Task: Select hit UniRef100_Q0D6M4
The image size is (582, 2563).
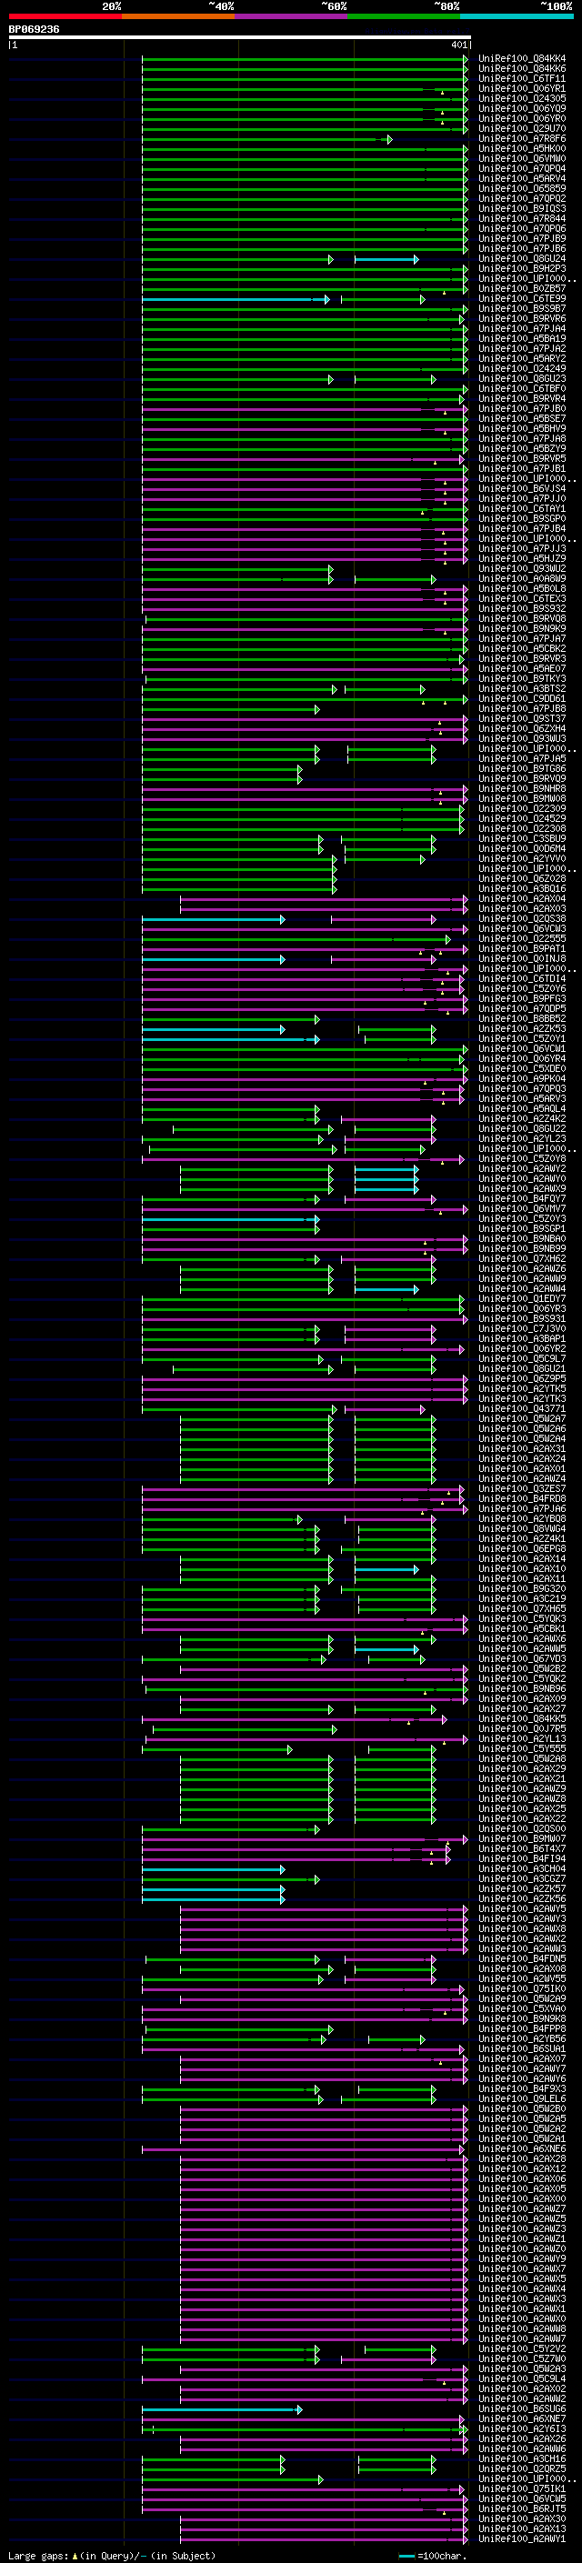Action: 522,848
